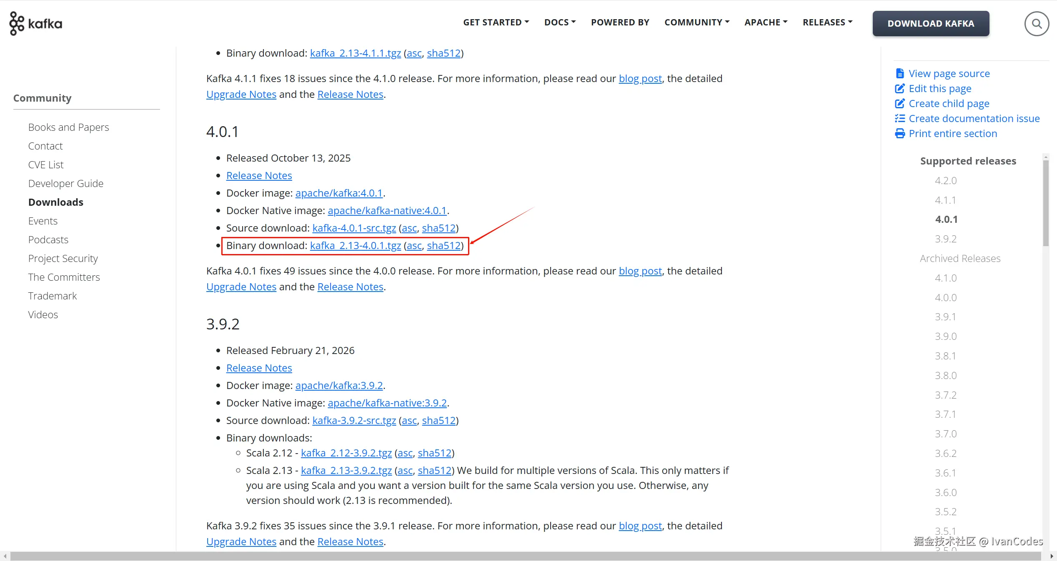
Task: Click the Create child page icon
Action: [900, 104]
